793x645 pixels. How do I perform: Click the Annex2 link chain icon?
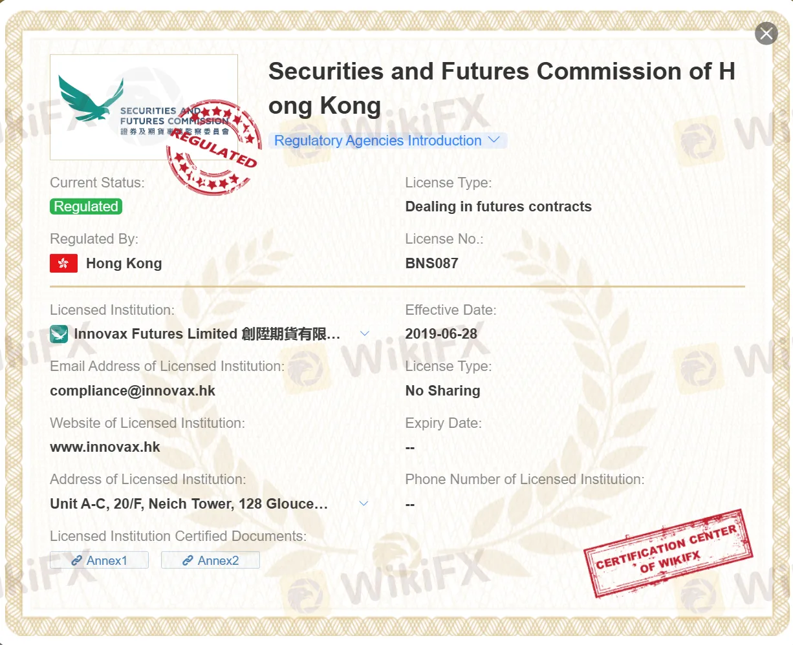click(x=188, y=560)
